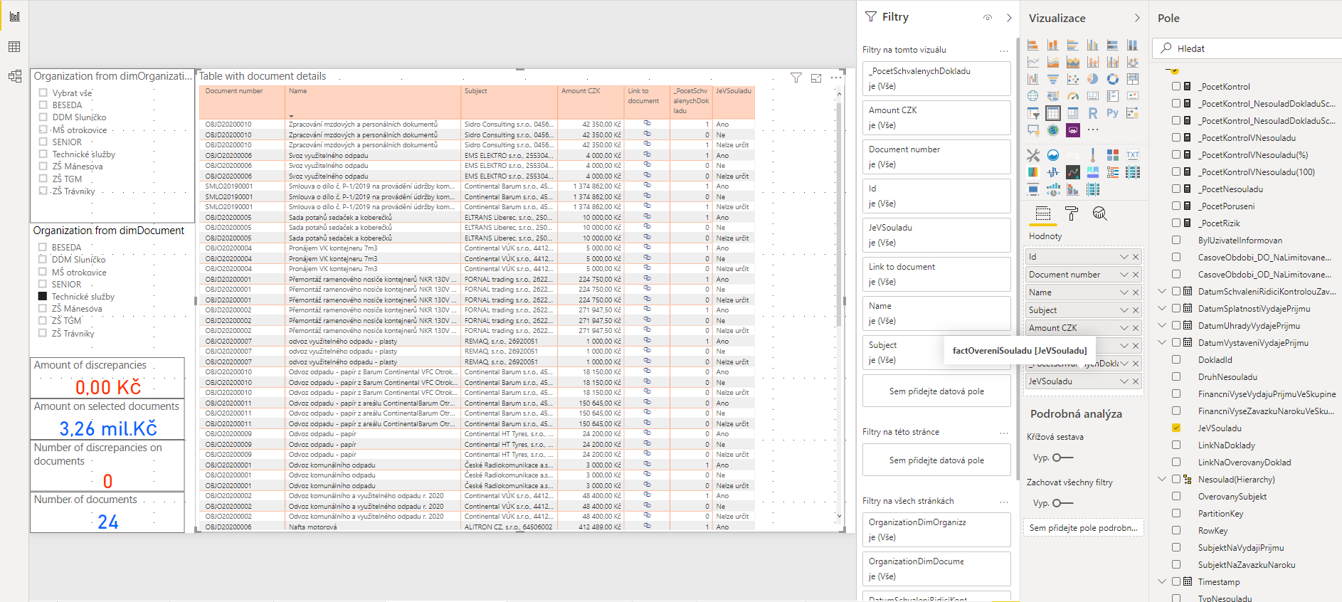Turn on the Křížová sestava toggle
Image resolution: width=1342 pixels, height=602 pixels.
coord(1062,458)
